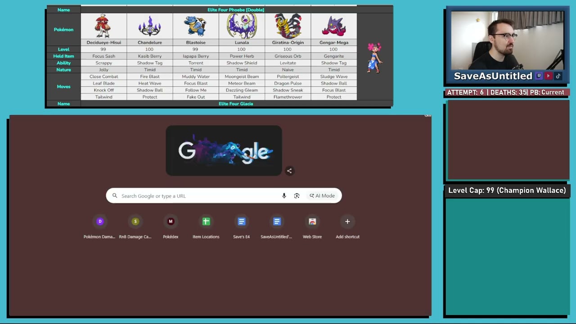Click the Chandelure sprite
This screenshot has height=324, width=576.
(149, 26)
